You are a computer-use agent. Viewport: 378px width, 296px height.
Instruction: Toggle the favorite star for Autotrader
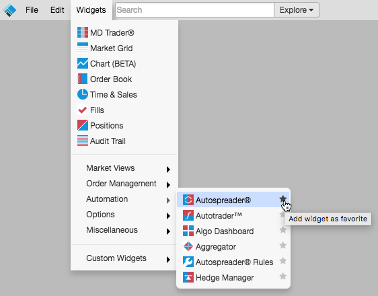tap(282, 214)
